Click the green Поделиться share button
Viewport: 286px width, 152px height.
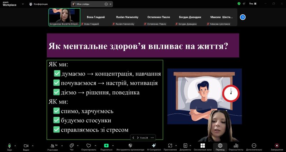click(x=106, y=146)
